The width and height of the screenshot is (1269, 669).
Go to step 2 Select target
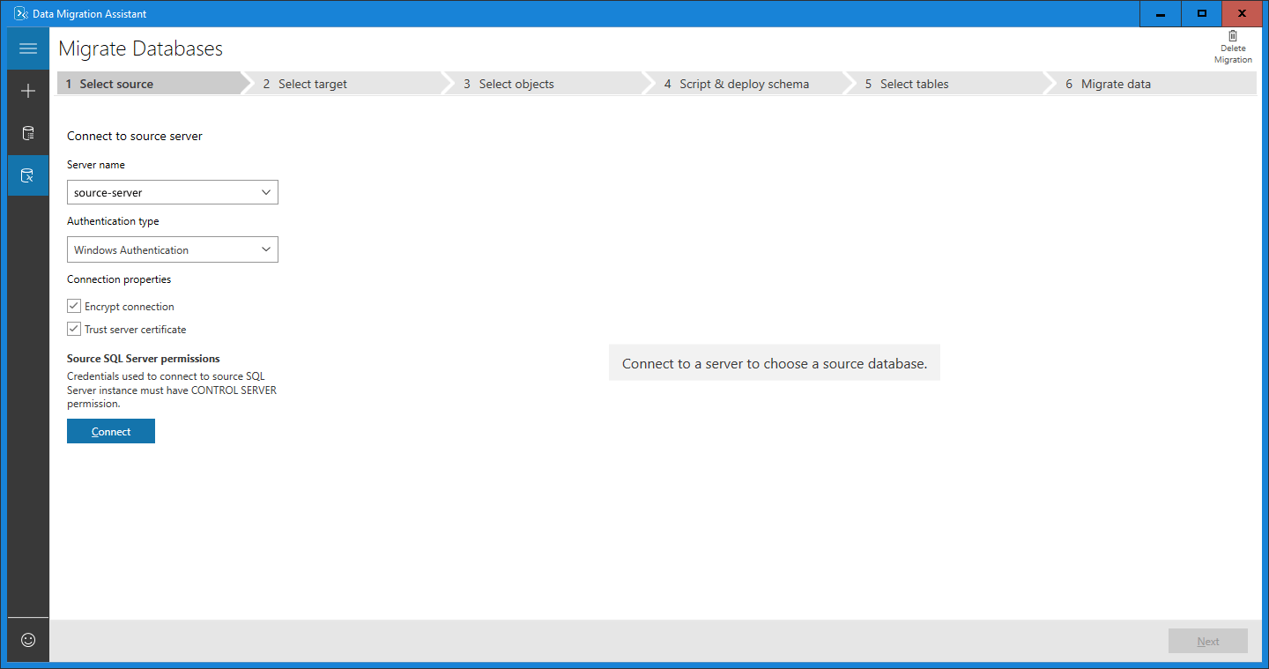coord(348,84)
